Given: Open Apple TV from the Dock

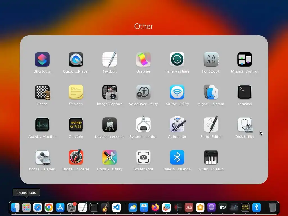Looking at the screenshot, I should [x=223, y=208].
